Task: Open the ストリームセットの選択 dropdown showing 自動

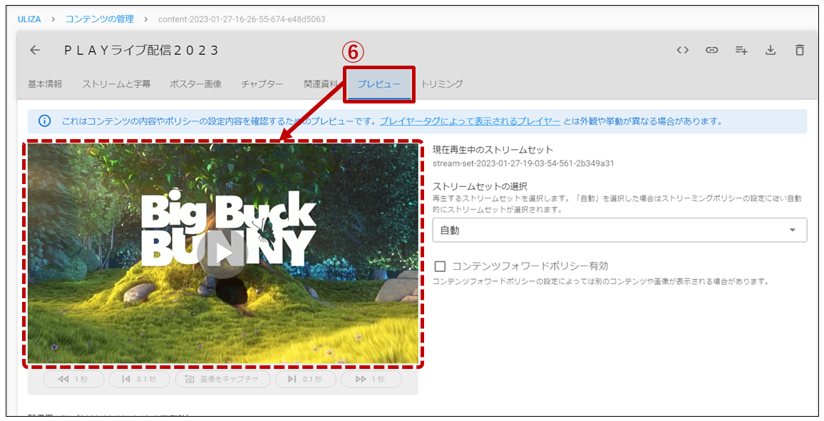Action: tap(619, 230)
